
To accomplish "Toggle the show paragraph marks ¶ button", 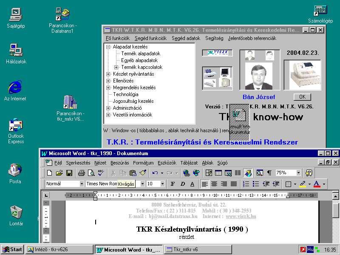I will [269, 173].
